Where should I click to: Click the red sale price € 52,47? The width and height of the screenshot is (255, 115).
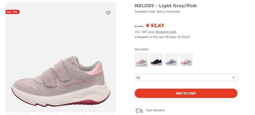pos(155,25)
